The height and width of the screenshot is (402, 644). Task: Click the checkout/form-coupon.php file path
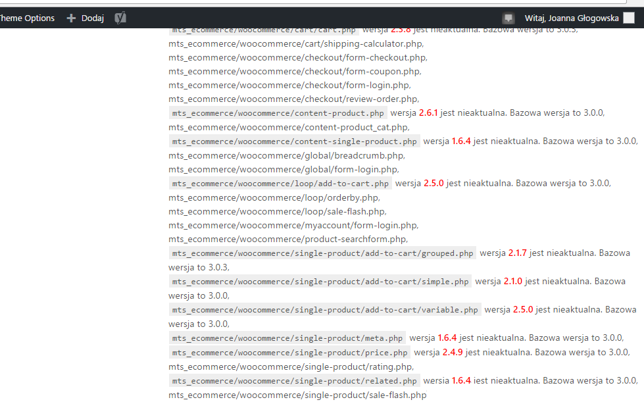tap(295, 72)
